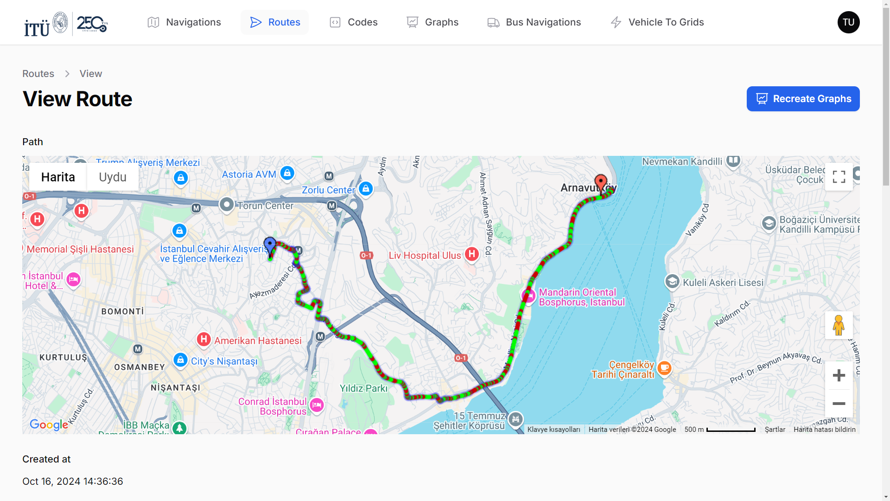
Task: Click Harita hatası bildirin link
Action: pos(824,430)
